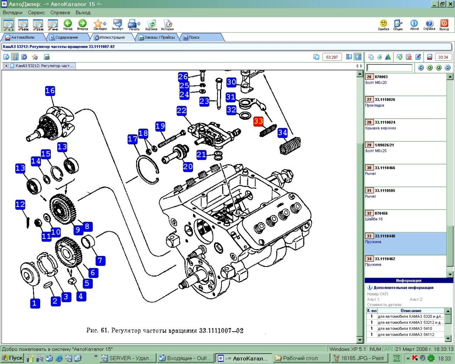Click the RU language indicator in tray

pyautogui.click(x=397, y=358)
